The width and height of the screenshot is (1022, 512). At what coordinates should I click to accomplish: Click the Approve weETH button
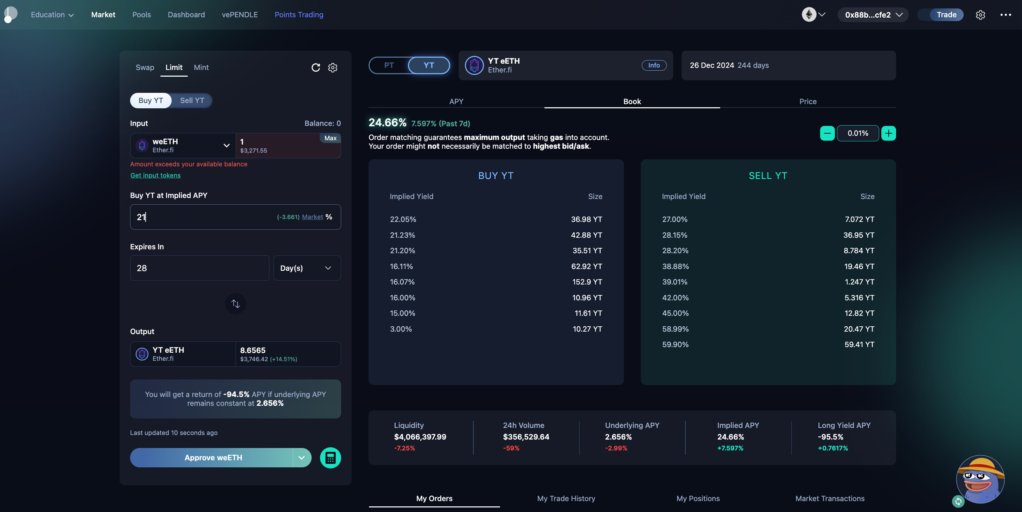click(x=213, y=457)
